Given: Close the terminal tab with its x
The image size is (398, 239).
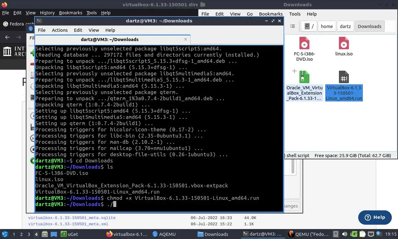Looking at the screenshot, I should [186, 39].
